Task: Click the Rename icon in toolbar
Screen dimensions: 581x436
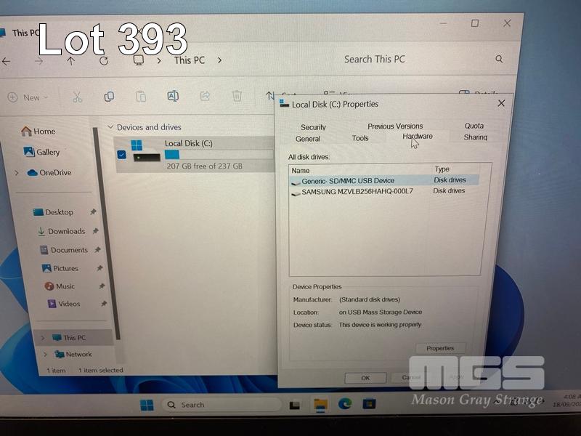Action: point(173,96)
